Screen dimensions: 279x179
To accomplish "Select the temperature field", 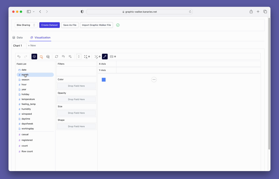I will coord(28,99).
